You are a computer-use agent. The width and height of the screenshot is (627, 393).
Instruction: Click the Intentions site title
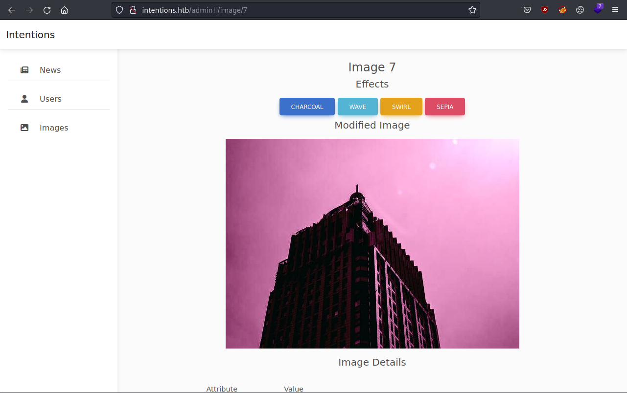[30, 35]
